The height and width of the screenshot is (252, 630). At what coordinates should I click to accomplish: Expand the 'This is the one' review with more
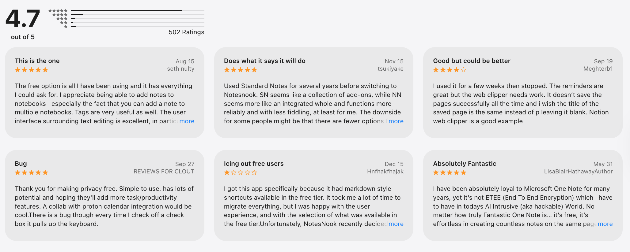187,121
